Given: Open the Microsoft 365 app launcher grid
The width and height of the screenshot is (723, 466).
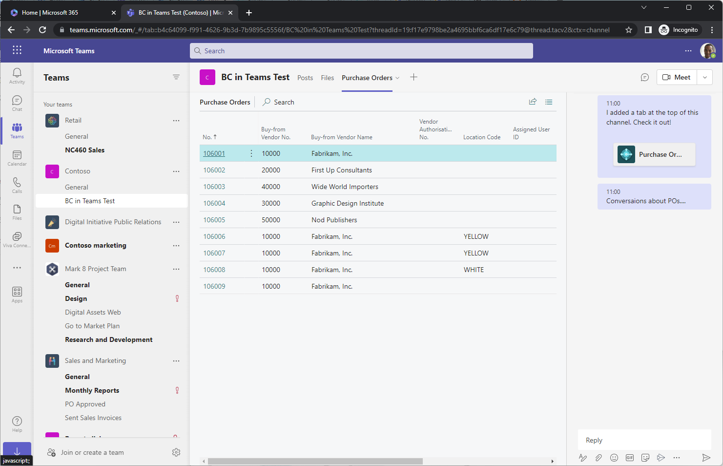Looking at the screenshot, I should pyautogui.click(x=17, y=50).
